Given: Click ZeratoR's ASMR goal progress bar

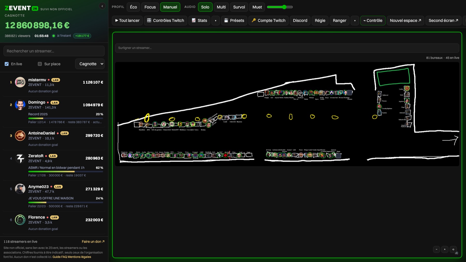Looking at the screenshot, I should [x=66, y=172].
